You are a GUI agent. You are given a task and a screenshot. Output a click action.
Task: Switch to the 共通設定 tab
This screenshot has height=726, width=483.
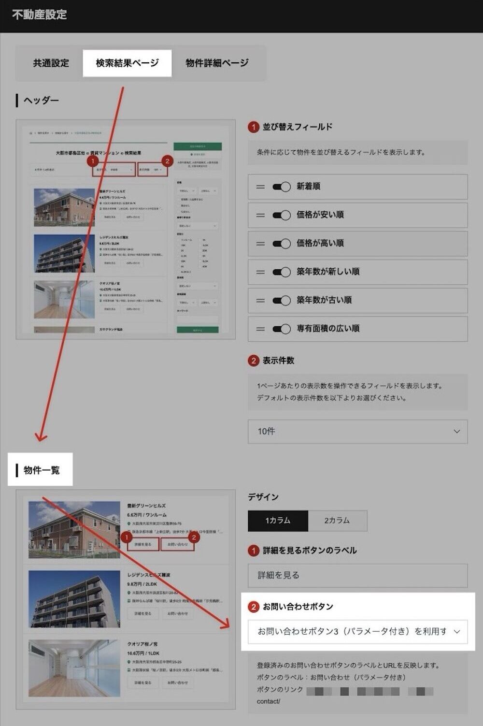tap(51, 63)
